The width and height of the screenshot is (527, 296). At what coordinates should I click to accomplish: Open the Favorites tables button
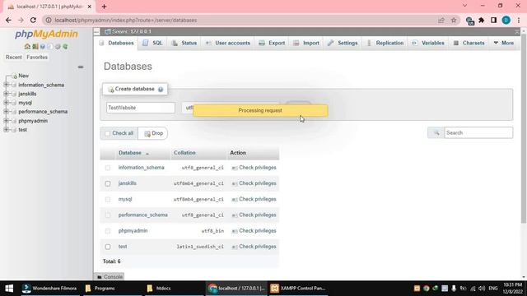(x=37, y=58)
